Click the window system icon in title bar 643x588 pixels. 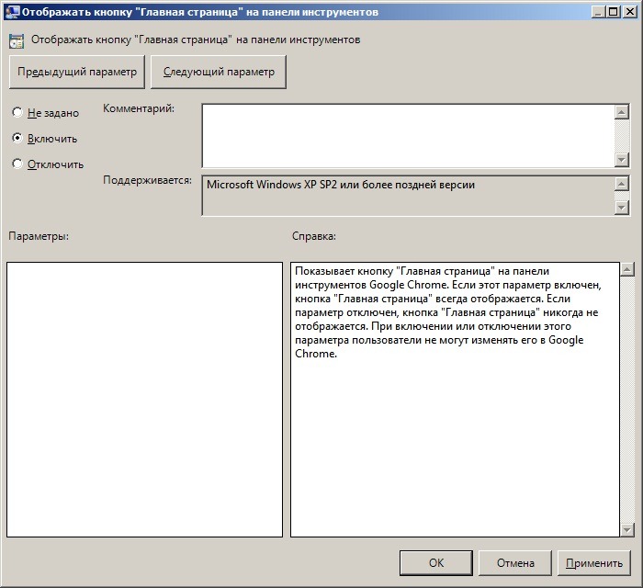[12, 12]
